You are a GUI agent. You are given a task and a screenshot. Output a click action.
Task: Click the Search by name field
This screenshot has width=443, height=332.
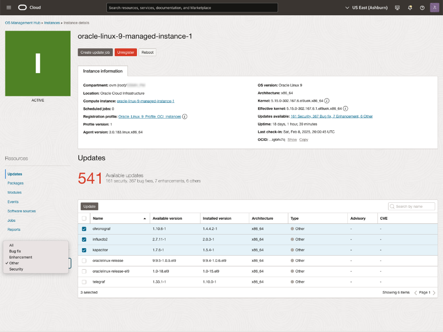coord(413,206)
